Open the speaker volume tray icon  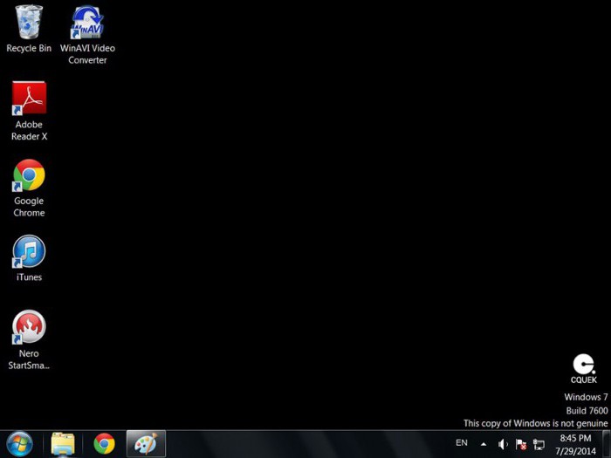503,444
